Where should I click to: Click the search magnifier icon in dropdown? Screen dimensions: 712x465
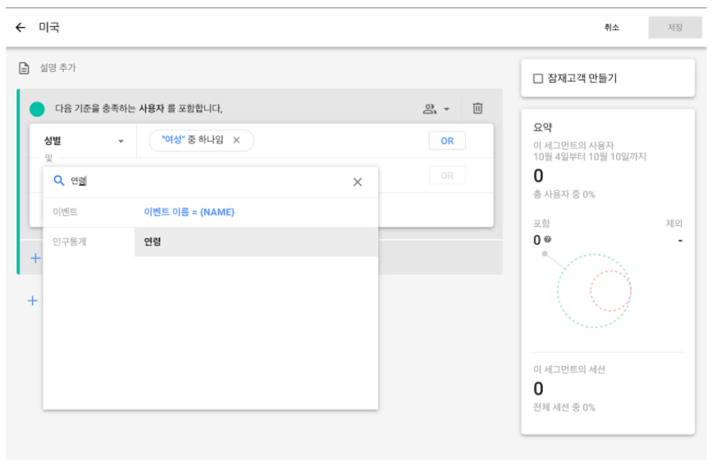click(x=58, y=180)
